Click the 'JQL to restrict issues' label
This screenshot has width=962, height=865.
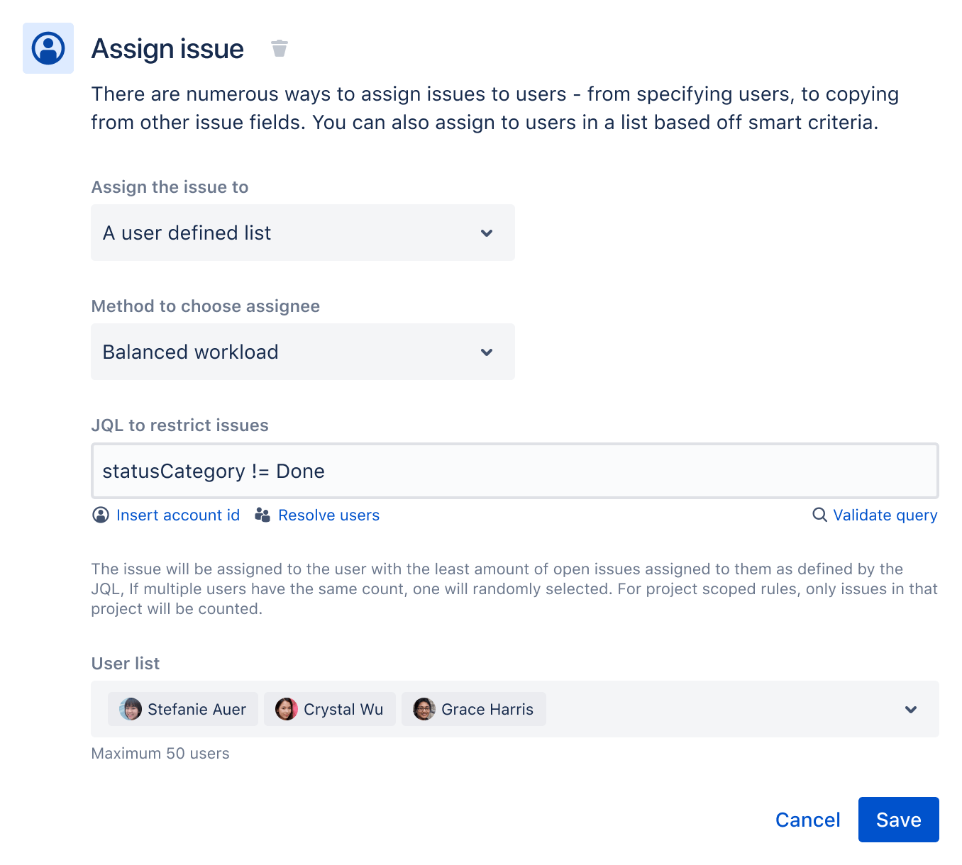coord(180,425)
